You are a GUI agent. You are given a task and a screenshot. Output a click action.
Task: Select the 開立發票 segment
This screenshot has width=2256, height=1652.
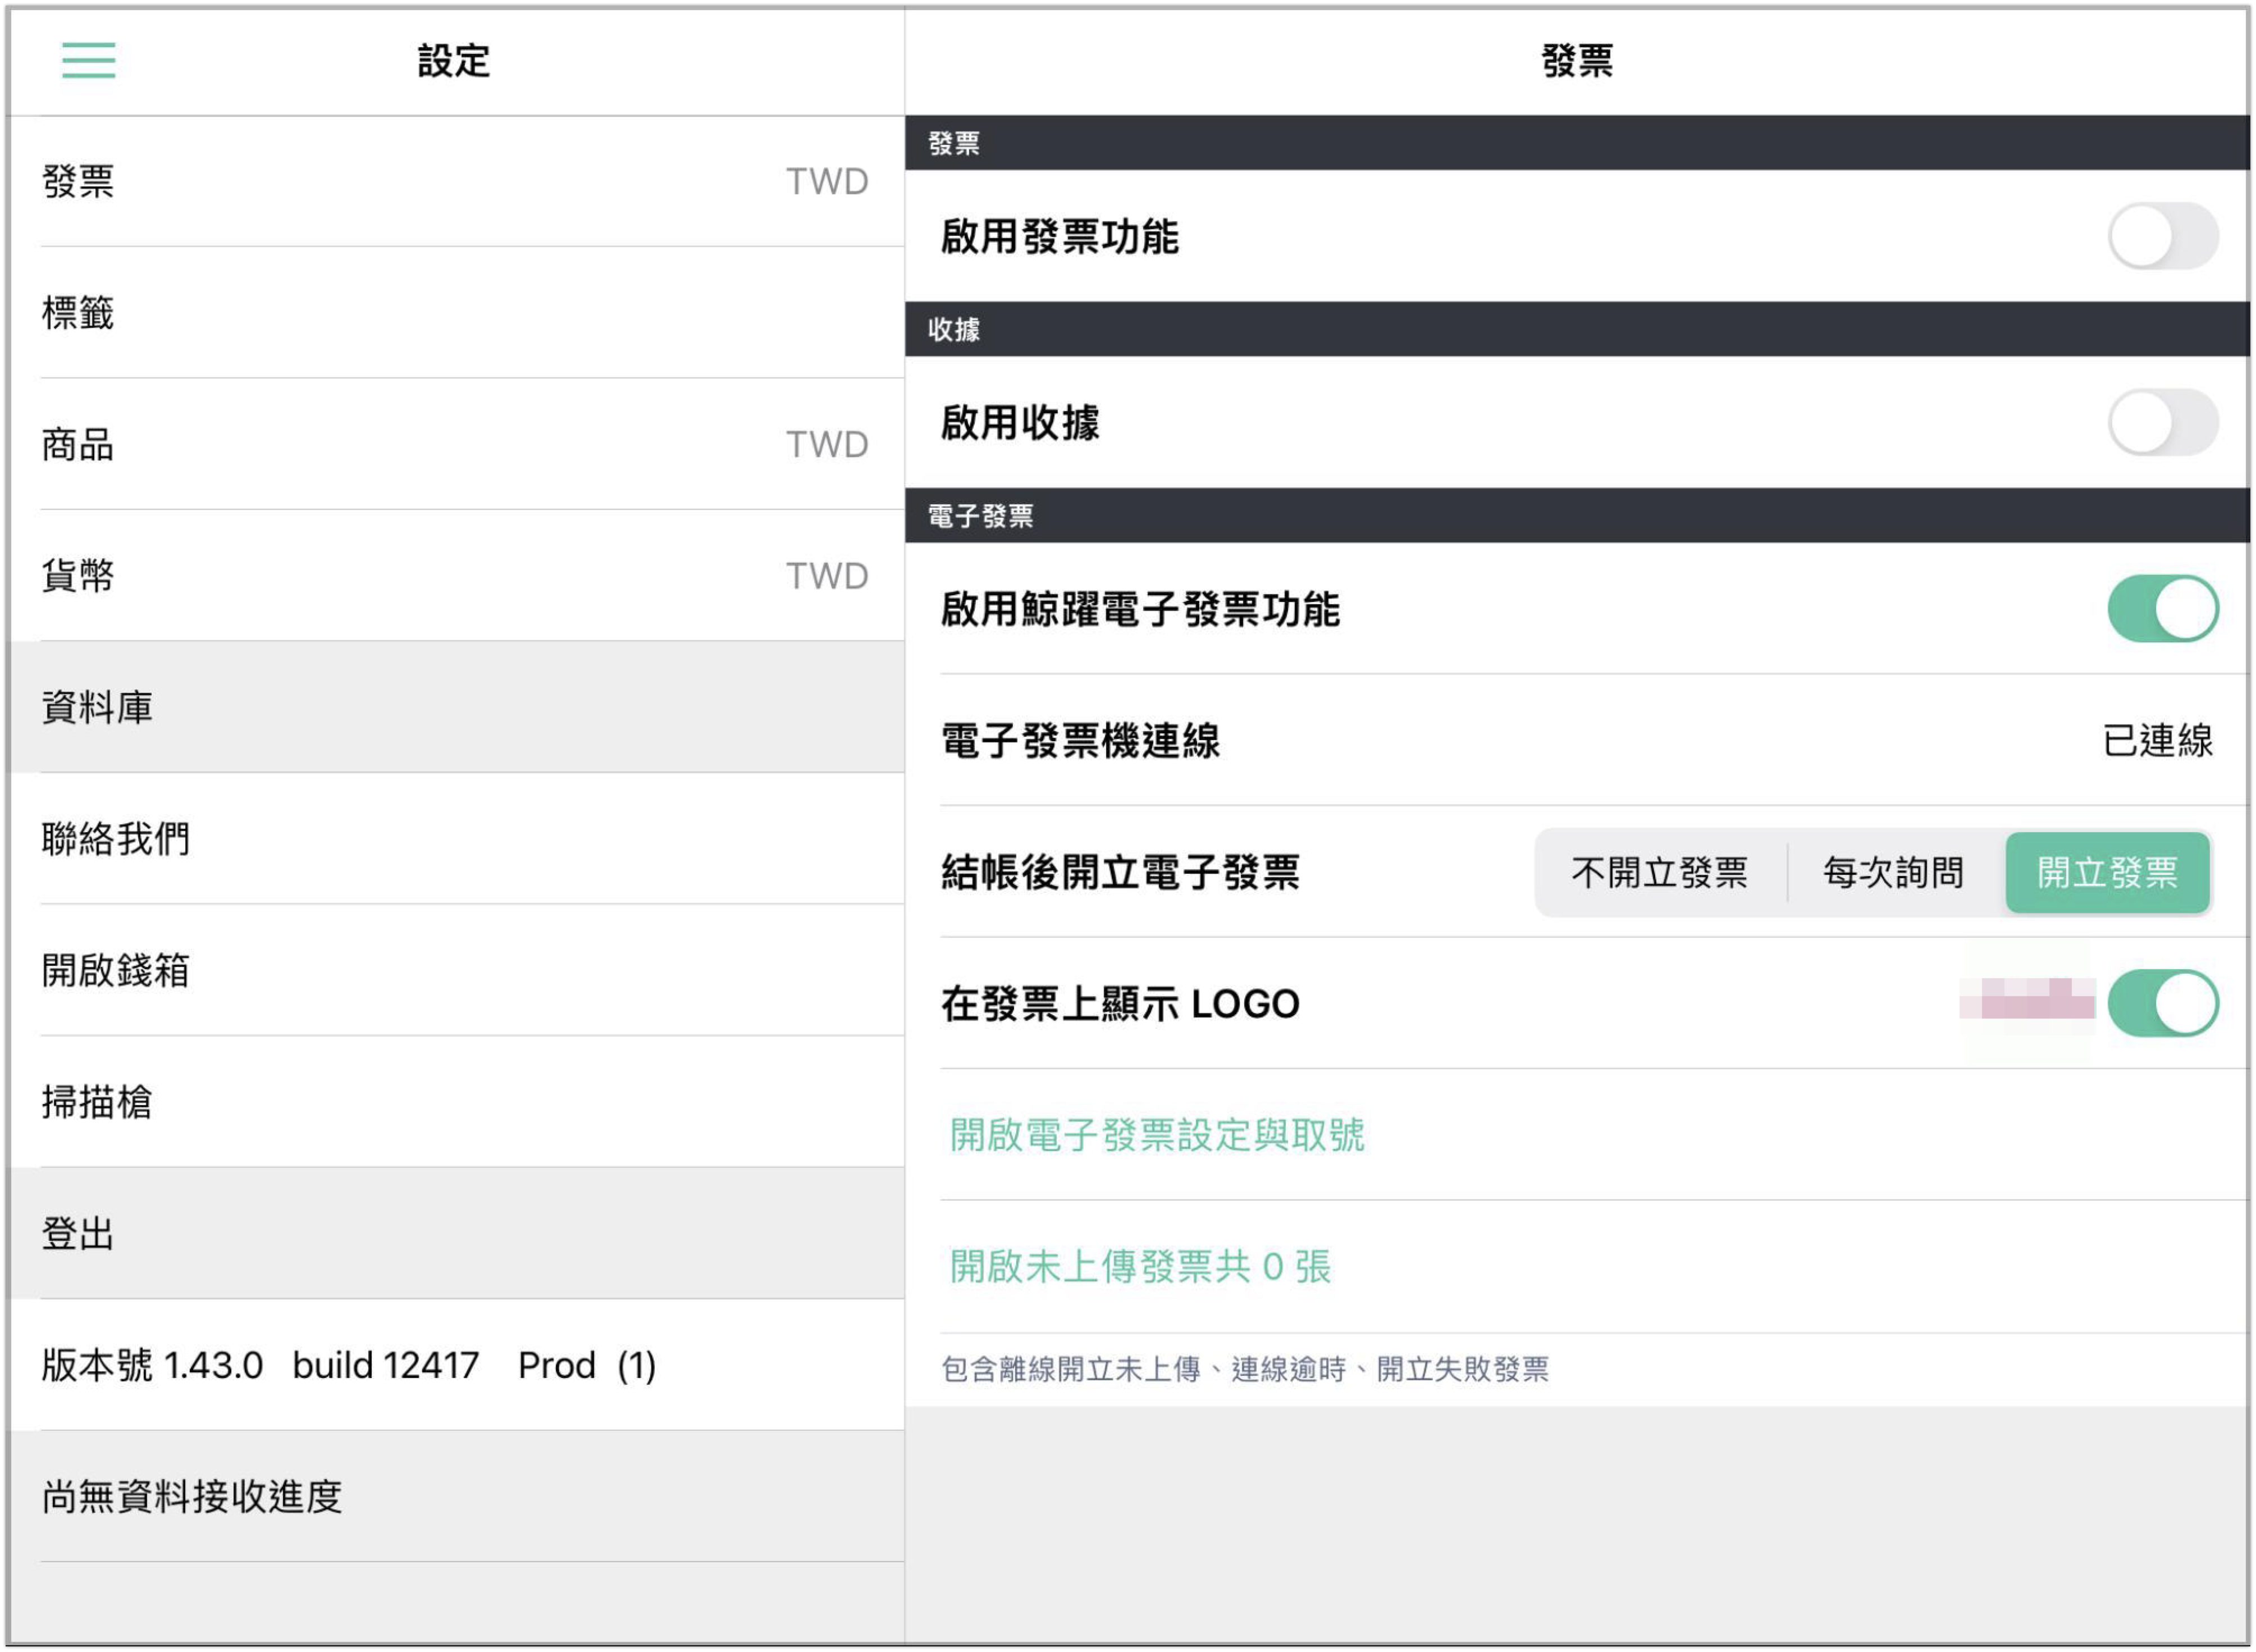coord(2107,873)
